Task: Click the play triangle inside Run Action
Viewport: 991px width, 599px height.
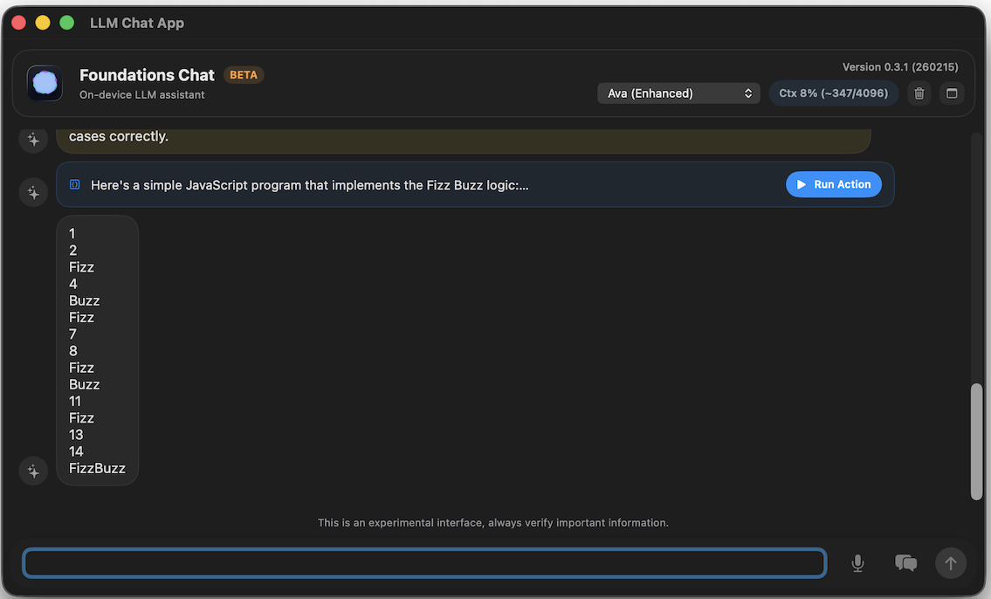Action: [x=801, y=184]
